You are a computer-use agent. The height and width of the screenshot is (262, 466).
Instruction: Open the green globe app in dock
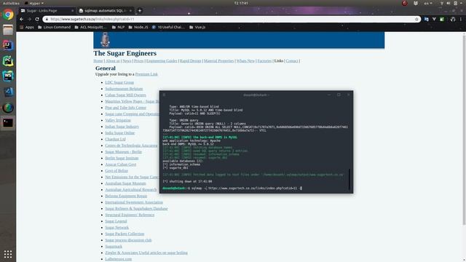click(x=8, y=108)
